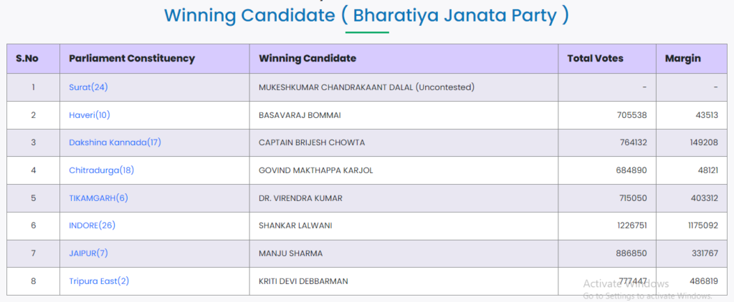Click the Parliament Constituency column header
The height and width of the screenshot is (302, 734).
pos(132,59)
